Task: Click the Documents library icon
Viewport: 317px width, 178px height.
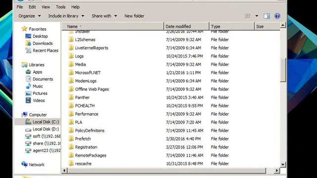Action: click(x=28, y=79)
